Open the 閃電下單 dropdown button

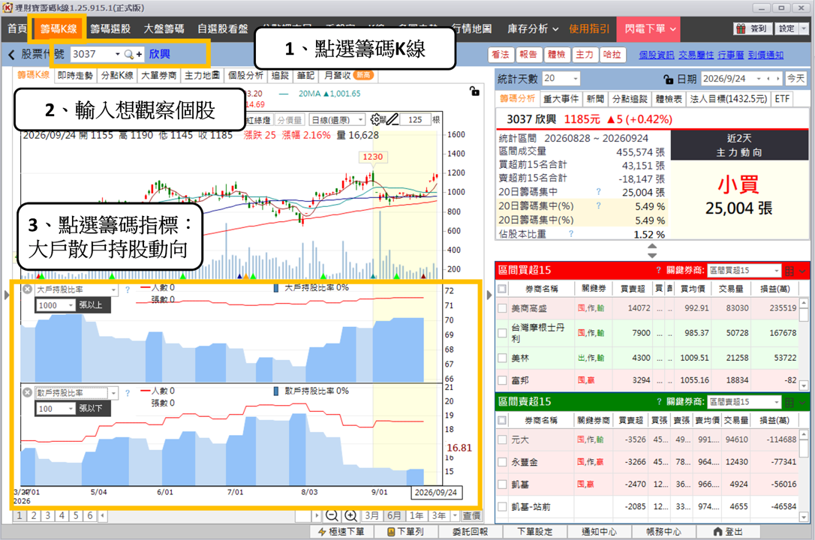[x=650, y=29]
